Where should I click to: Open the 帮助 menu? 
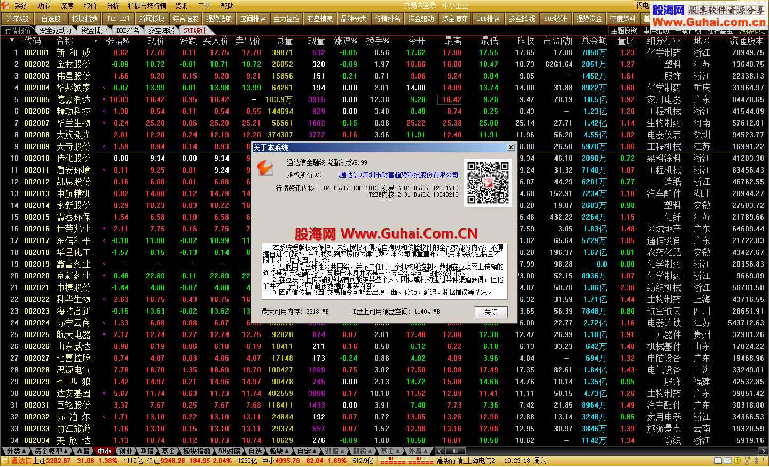point(227,6)
